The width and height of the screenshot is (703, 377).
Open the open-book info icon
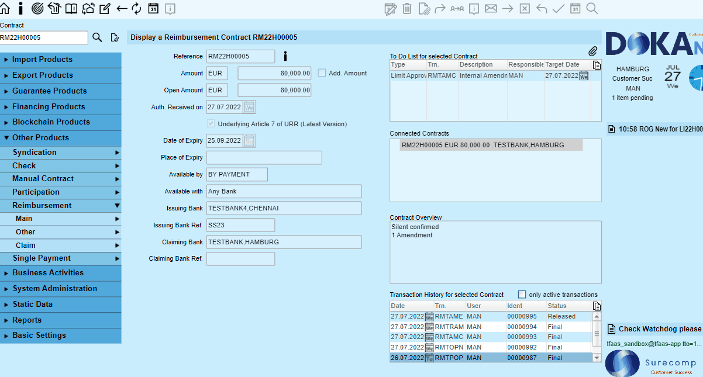click(x=71, y=8)
